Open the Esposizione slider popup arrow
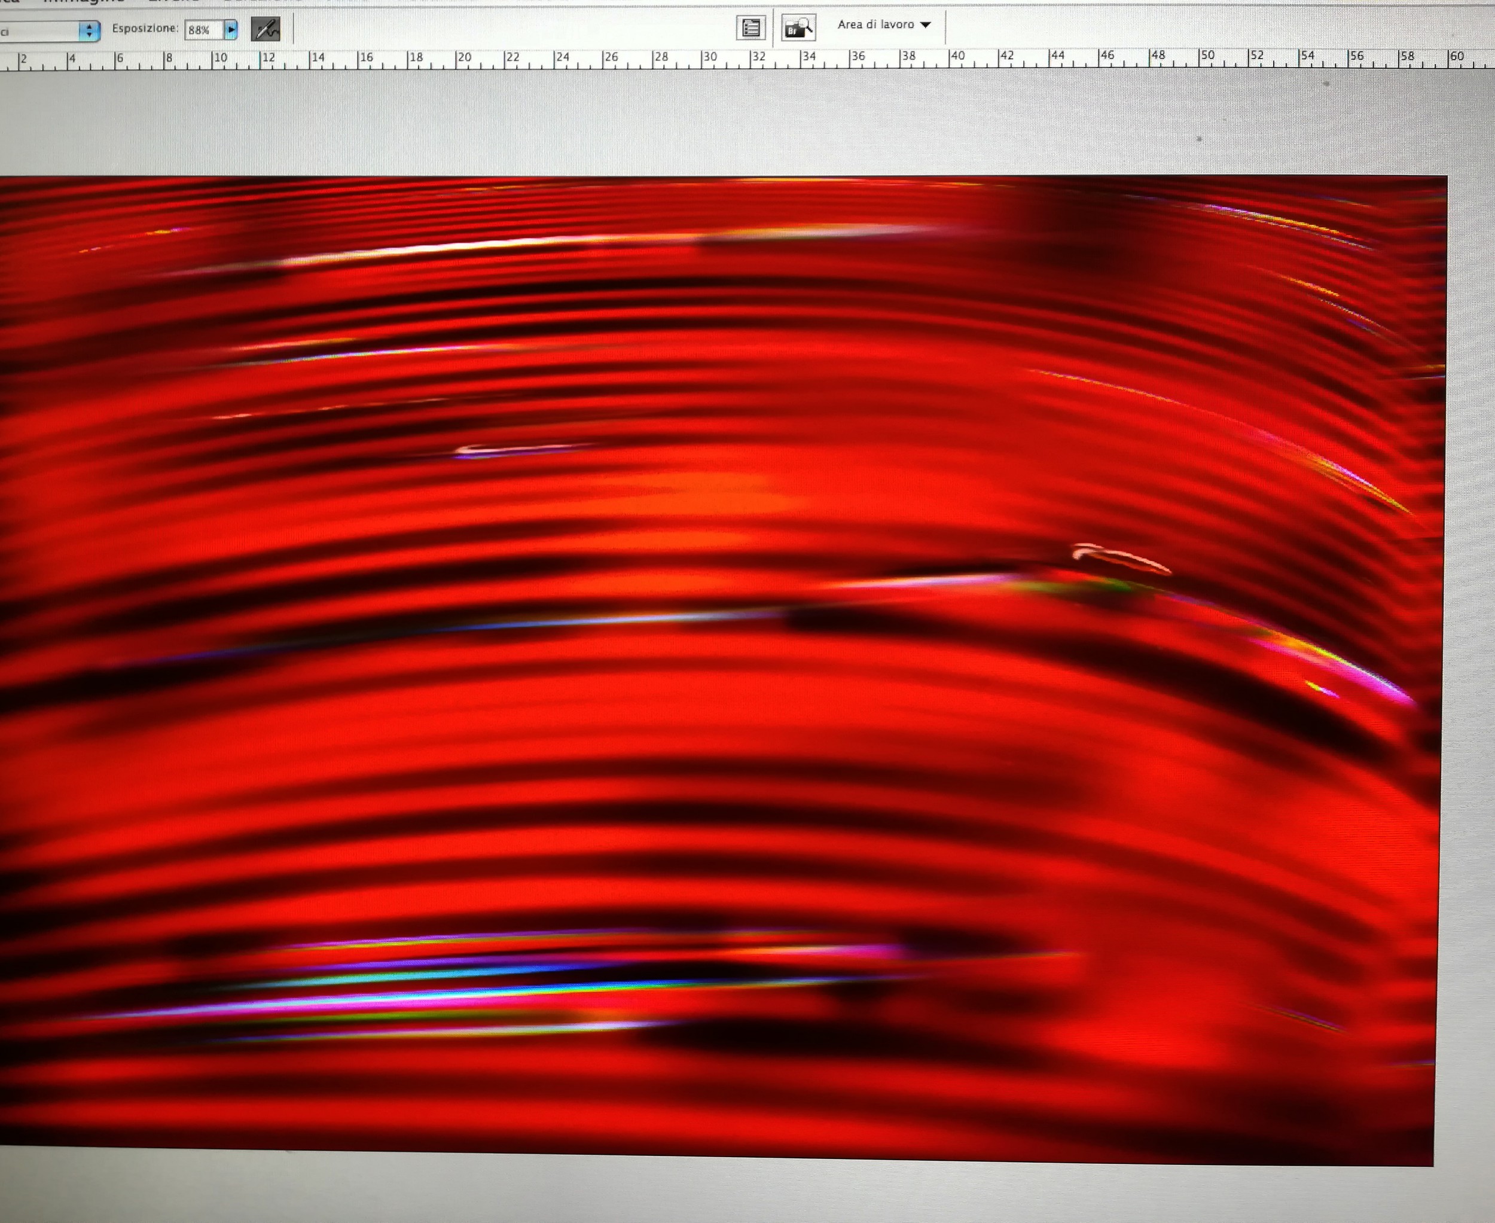The height and width of the screenshot is (1223, 1495). pyautogui.click(x=231, y=31)
